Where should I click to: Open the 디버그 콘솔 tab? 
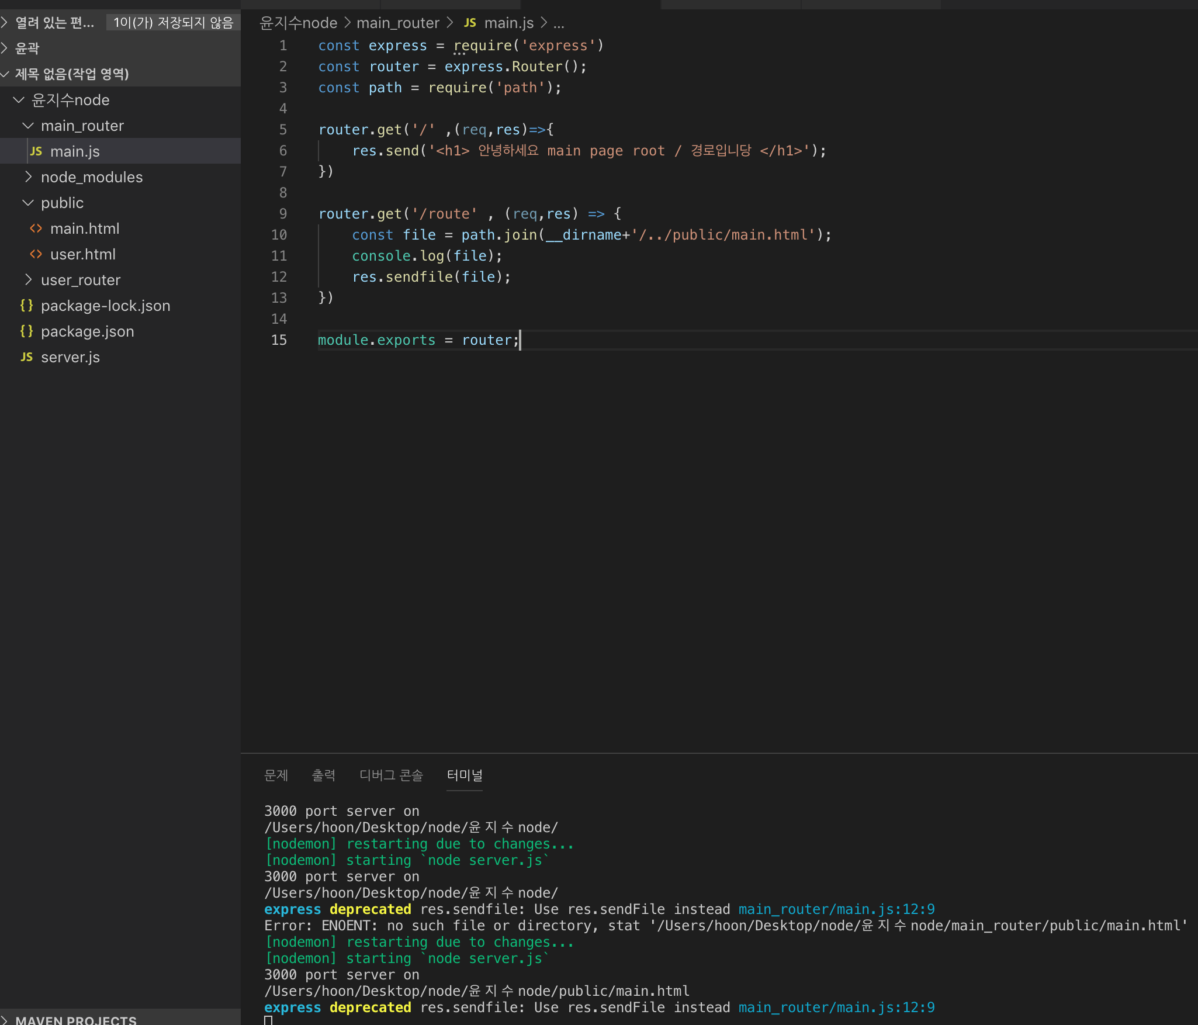click(x=391, y=775)
